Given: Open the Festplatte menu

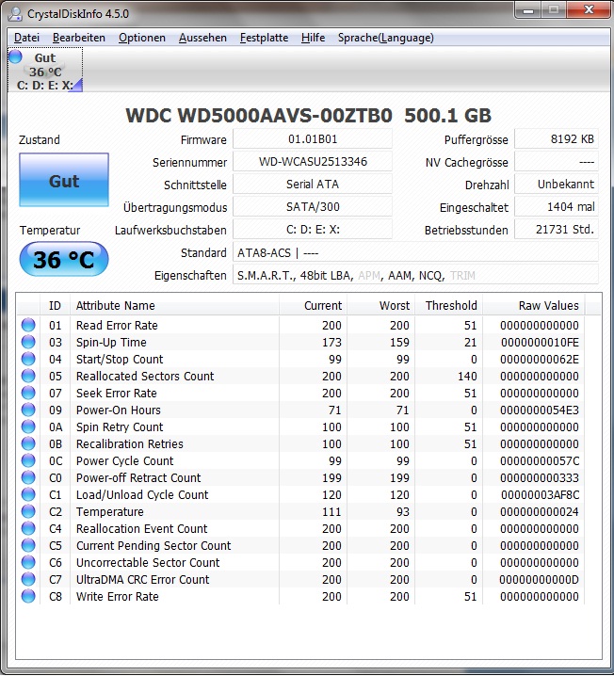Looking at the screenshot, I should 264,38.
